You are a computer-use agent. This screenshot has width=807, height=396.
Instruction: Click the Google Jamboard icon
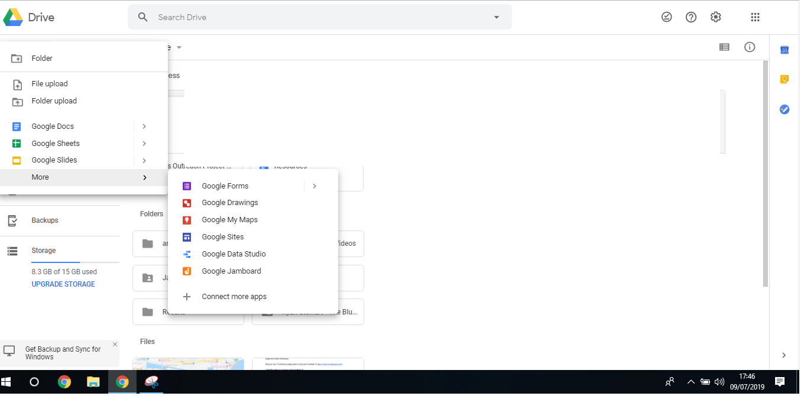[187, 271]
